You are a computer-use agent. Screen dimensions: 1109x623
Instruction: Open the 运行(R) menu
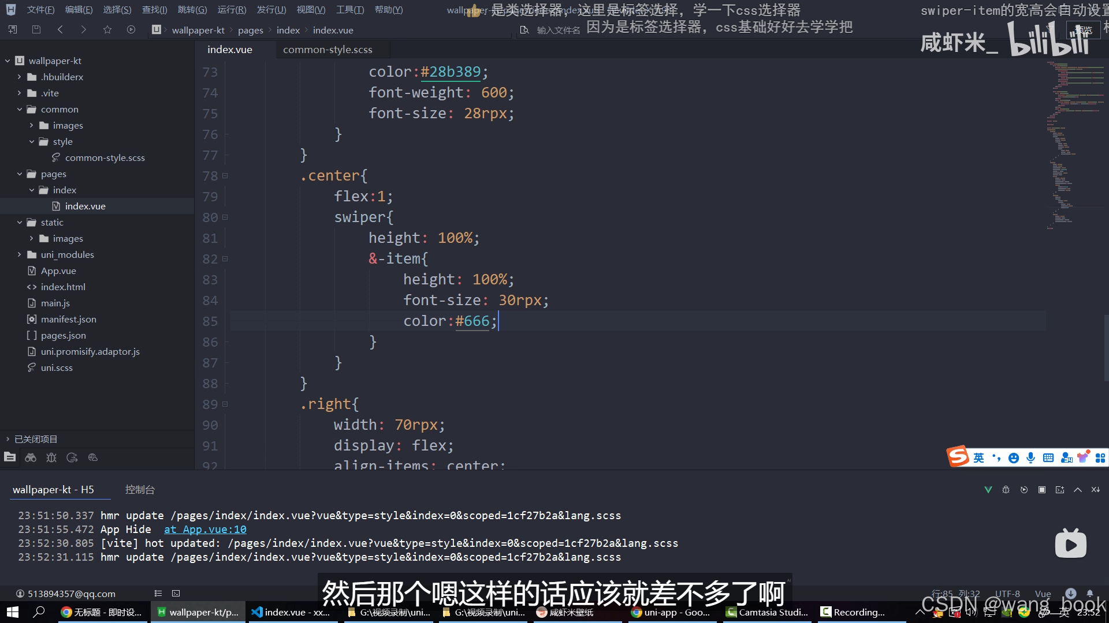[232, 10]
